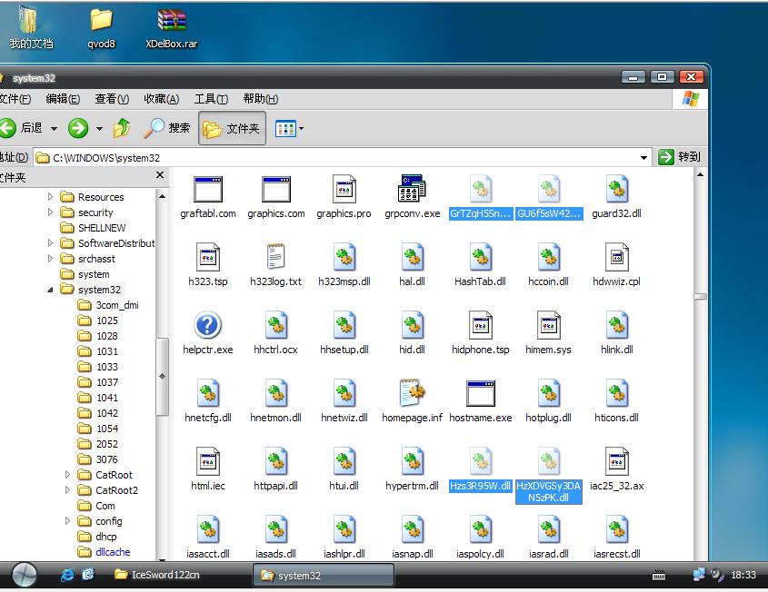Click the h323log.txt text file

coord(275,258)
